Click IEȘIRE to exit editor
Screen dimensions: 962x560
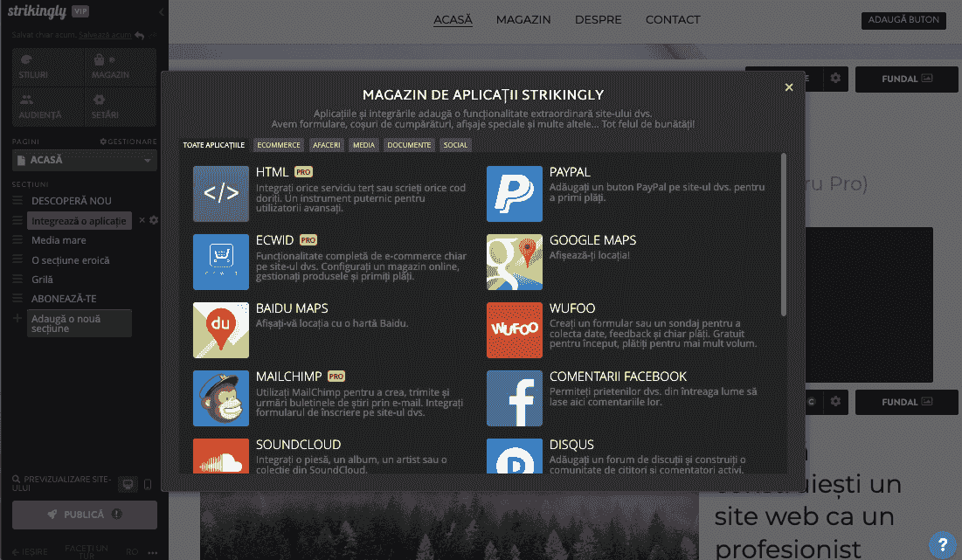(30, 552)
